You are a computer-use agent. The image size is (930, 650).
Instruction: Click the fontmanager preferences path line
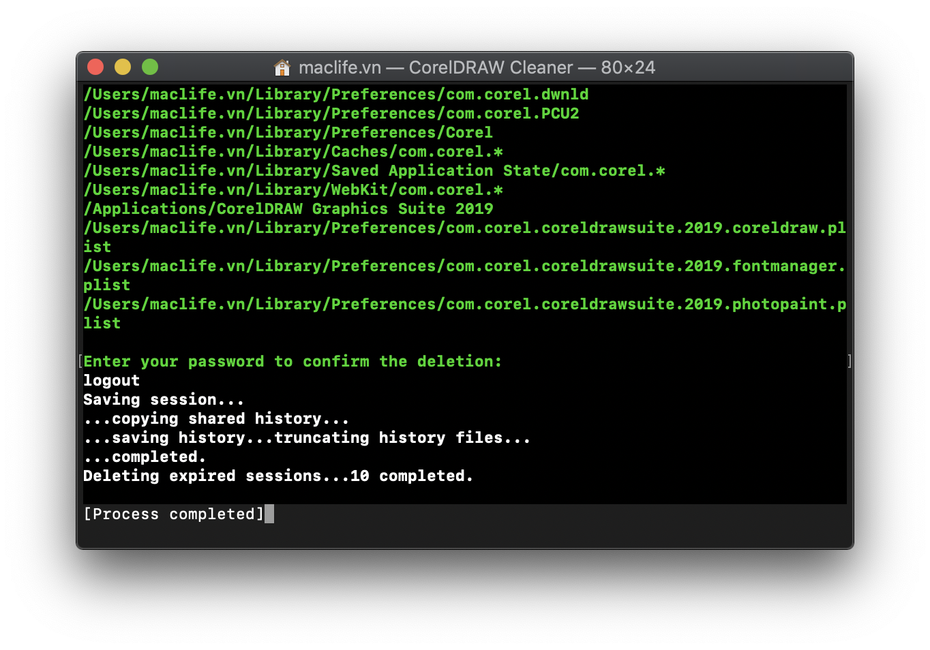point(464,266)
